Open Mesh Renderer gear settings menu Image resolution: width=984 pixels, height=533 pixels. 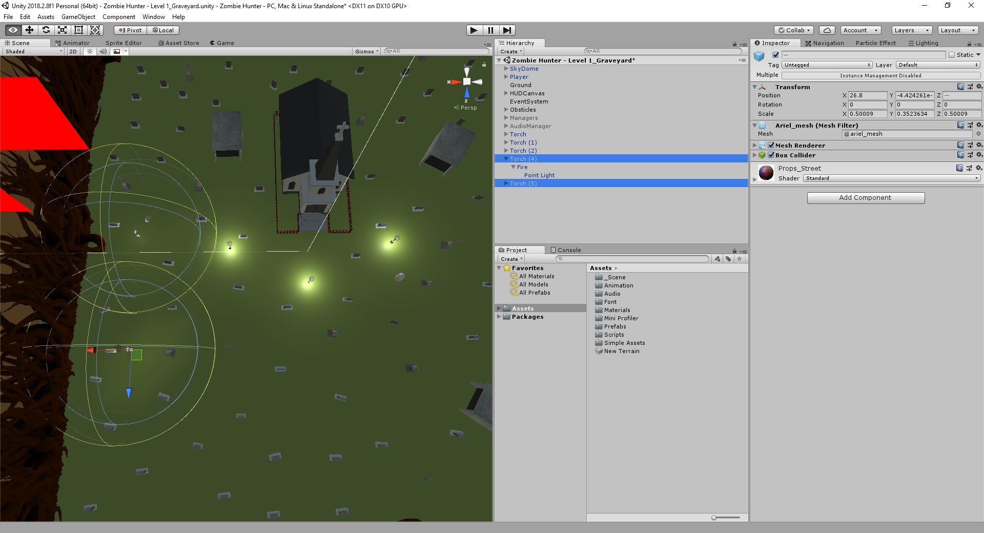[x=979, y=145]
